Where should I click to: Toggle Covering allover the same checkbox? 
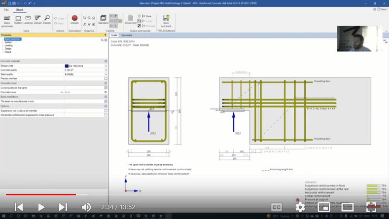[x=106, y=87]
